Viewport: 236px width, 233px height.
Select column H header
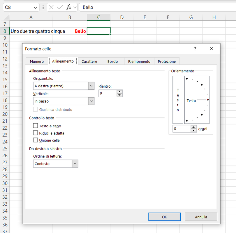click(x=214, y=17)
